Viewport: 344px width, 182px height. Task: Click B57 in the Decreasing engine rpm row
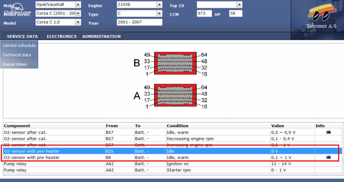110,139
